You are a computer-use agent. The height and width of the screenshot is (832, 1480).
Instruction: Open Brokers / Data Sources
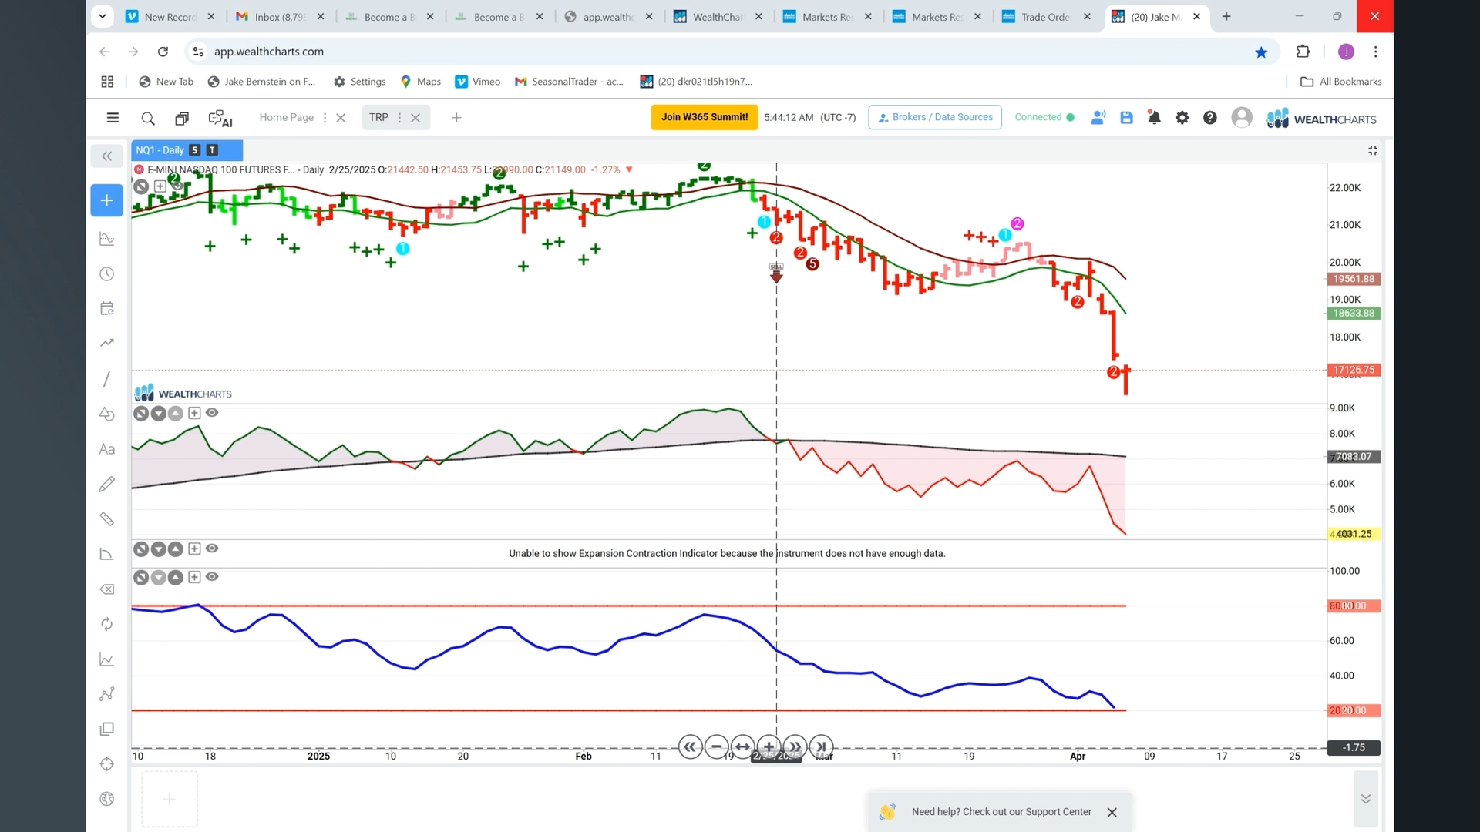click(x=935, y=118)
